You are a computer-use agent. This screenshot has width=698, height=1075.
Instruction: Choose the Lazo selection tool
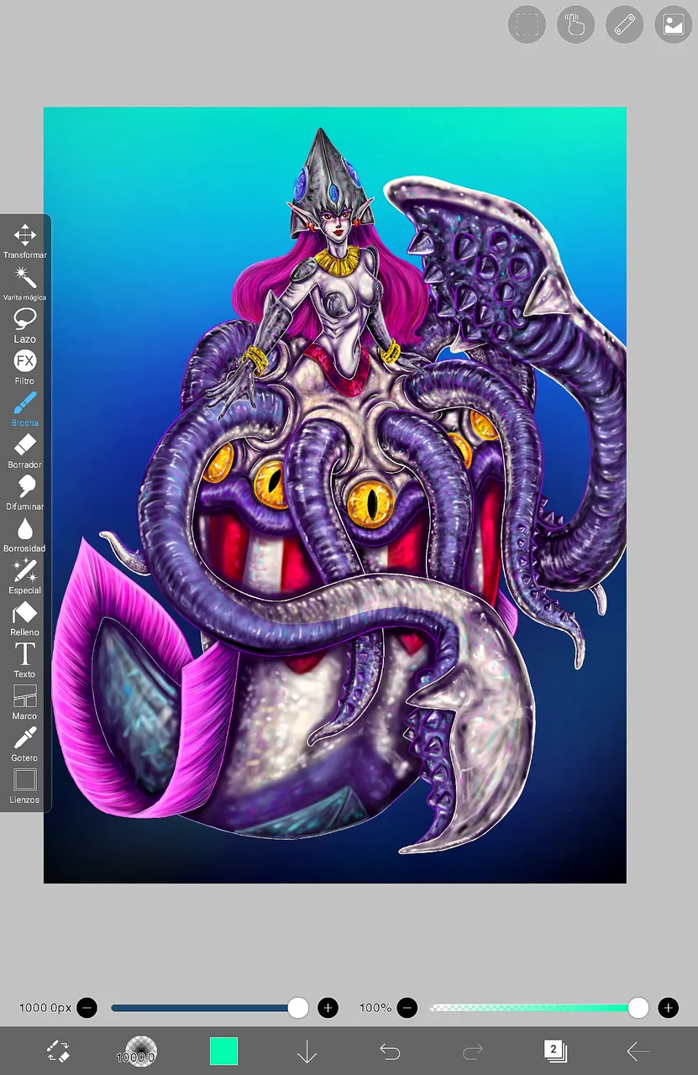[x=24, y=324]
